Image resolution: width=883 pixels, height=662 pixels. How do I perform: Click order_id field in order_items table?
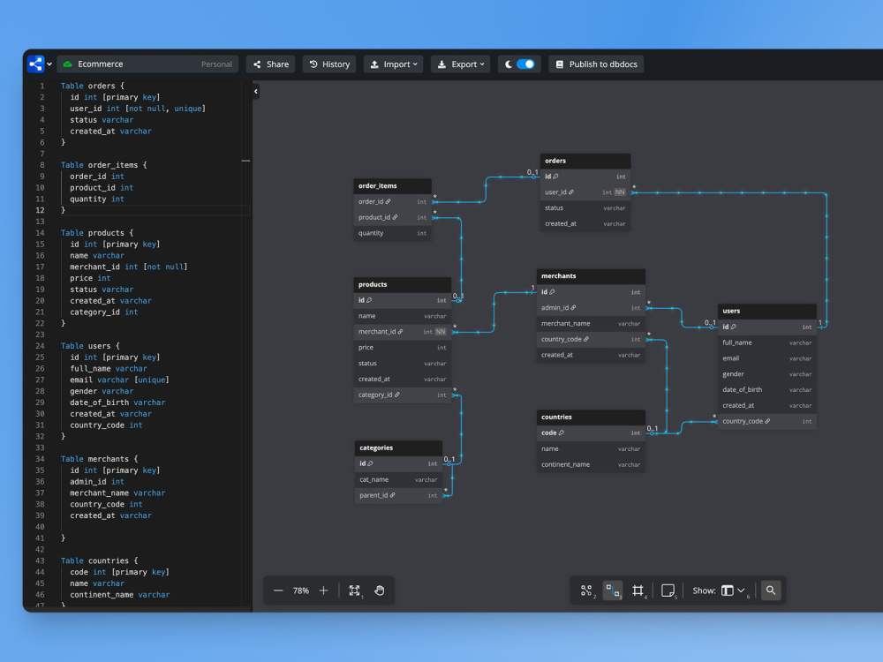(393, 201)
